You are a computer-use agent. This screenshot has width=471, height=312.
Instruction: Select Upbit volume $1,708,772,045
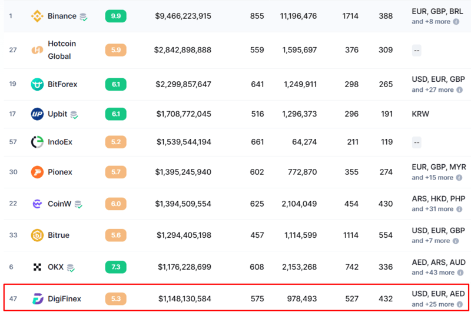point(184,114)
